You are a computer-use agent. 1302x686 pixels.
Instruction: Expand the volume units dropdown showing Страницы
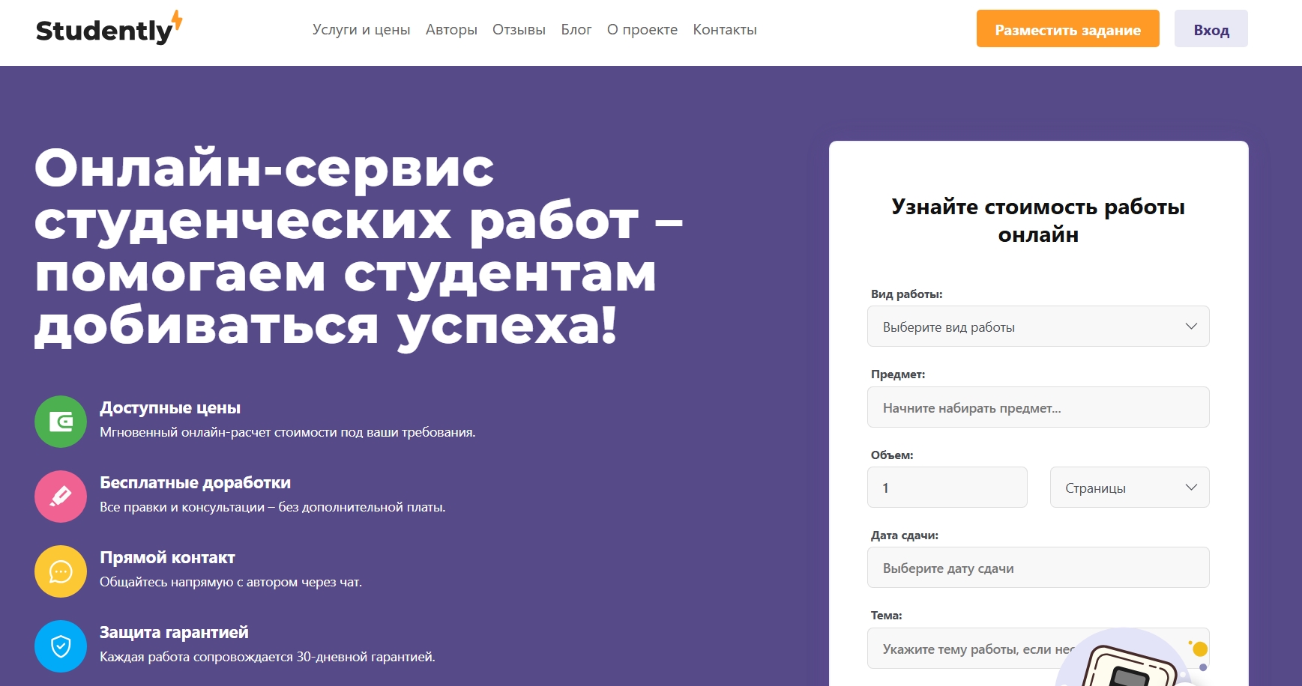[1129, 487]
